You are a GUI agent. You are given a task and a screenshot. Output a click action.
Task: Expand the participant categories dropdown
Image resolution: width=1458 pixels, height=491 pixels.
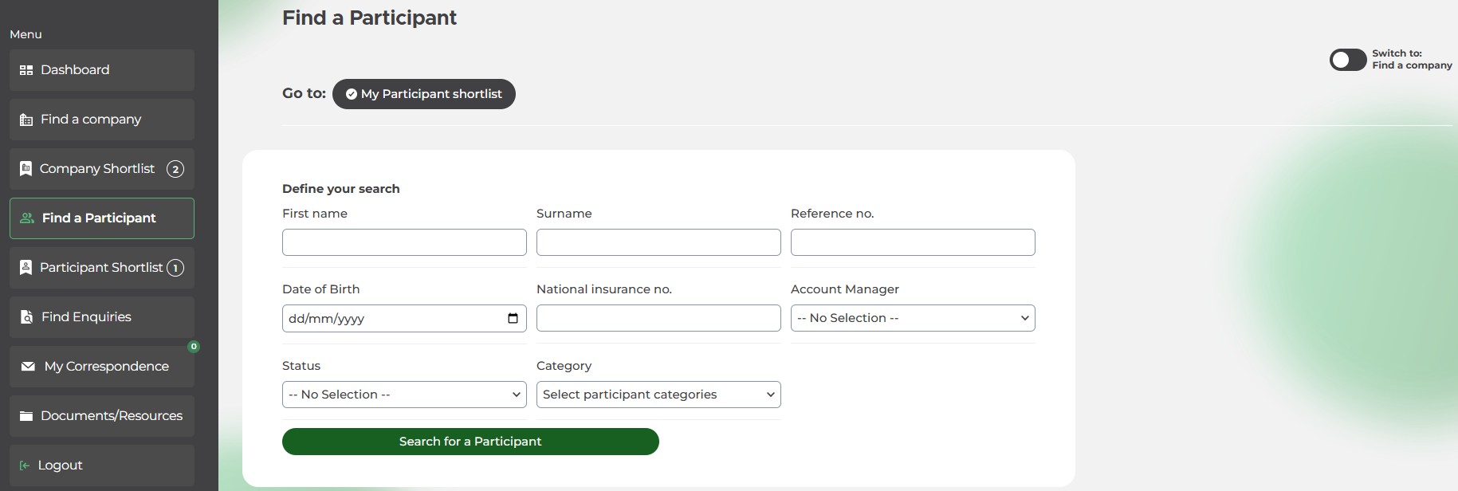[658, 395]
